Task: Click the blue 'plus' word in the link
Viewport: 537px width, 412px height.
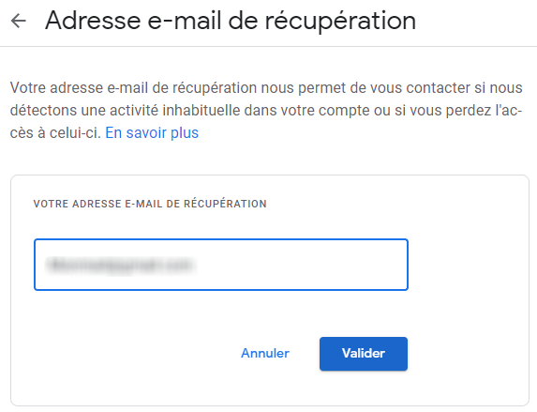Action: [x=185, y=132]
